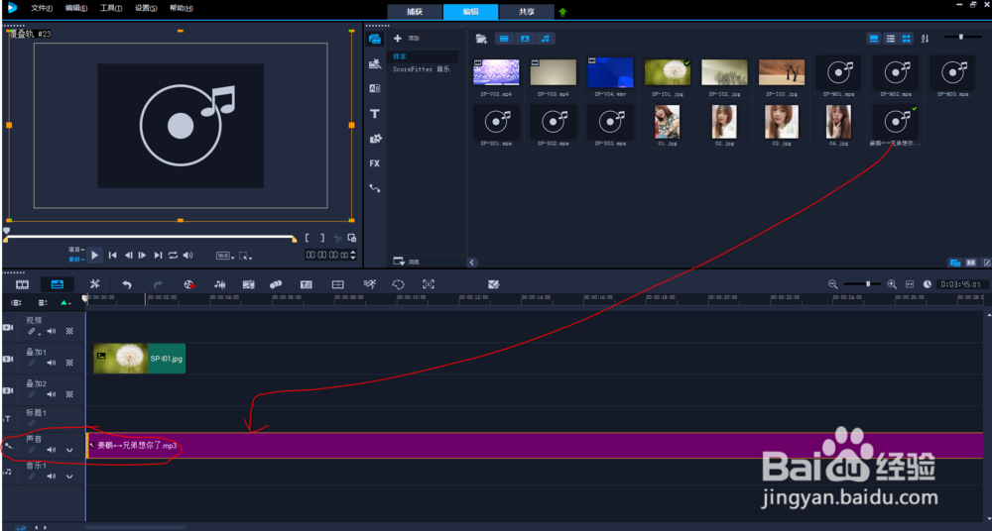Select the SP-I01.jpg clip on overlay track
The width and height of the screenshot is (992, 531).
pyautogui.click(x=139, y=359)
